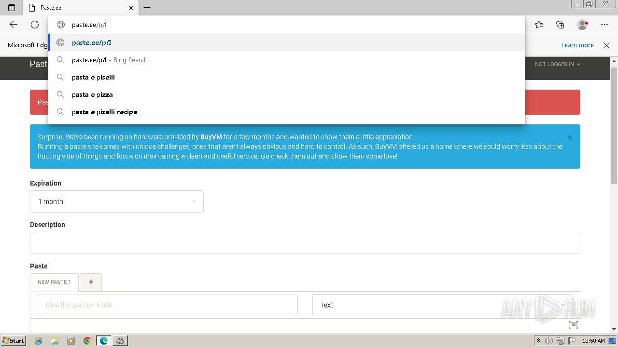Screen dimensions: 618x347
Task: Pick the pasta e piselli recipe suggestion
Action: (x=287, y=112)
